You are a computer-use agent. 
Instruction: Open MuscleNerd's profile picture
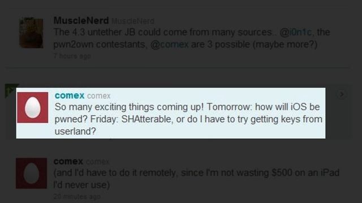point(31,33)
